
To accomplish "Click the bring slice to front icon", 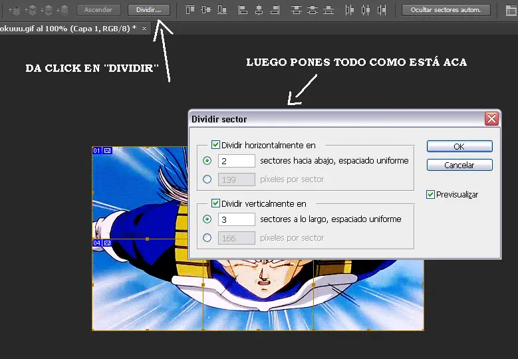I will click(14, 10).
